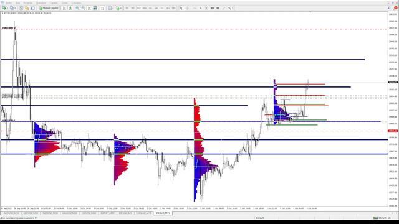The height and width of the screenshot is (224, 399).
Task: Select the trendline pencil tool
Action: (224, 8)
